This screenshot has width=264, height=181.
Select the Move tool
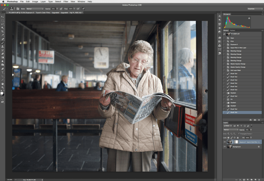coord(3,16)
